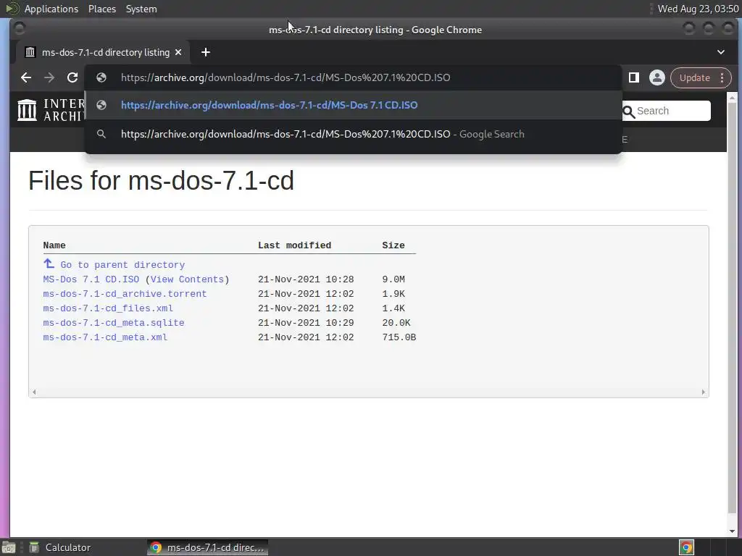This screenshot has width=742, height=556.
Task: Switch to Calculator in the taskbar
Action: (x=61, y=547)
